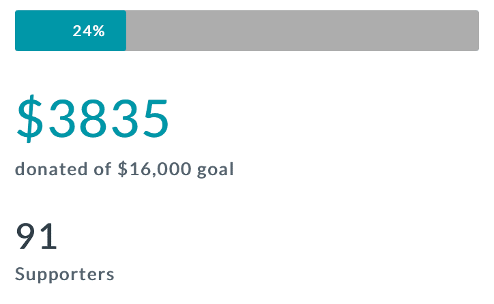Viewport: 494px width, 304px height.
Task: Click the 24% progress label
Action: coord(89,31)
